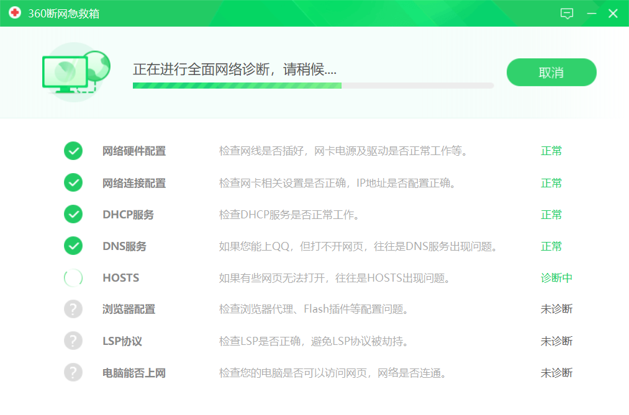Click the network diagnosis progress bar
629x415 pixels.
(313, 86)
